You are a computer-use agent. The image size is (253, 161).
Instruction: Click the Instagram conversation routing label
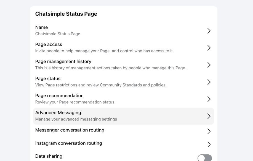68,143
